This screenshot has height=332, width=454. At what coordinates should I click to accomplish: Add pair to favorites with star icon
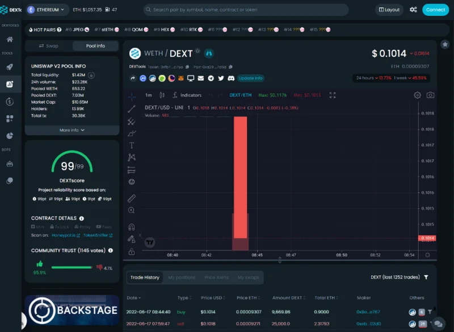pyautogui.click(x=445, y=44)
